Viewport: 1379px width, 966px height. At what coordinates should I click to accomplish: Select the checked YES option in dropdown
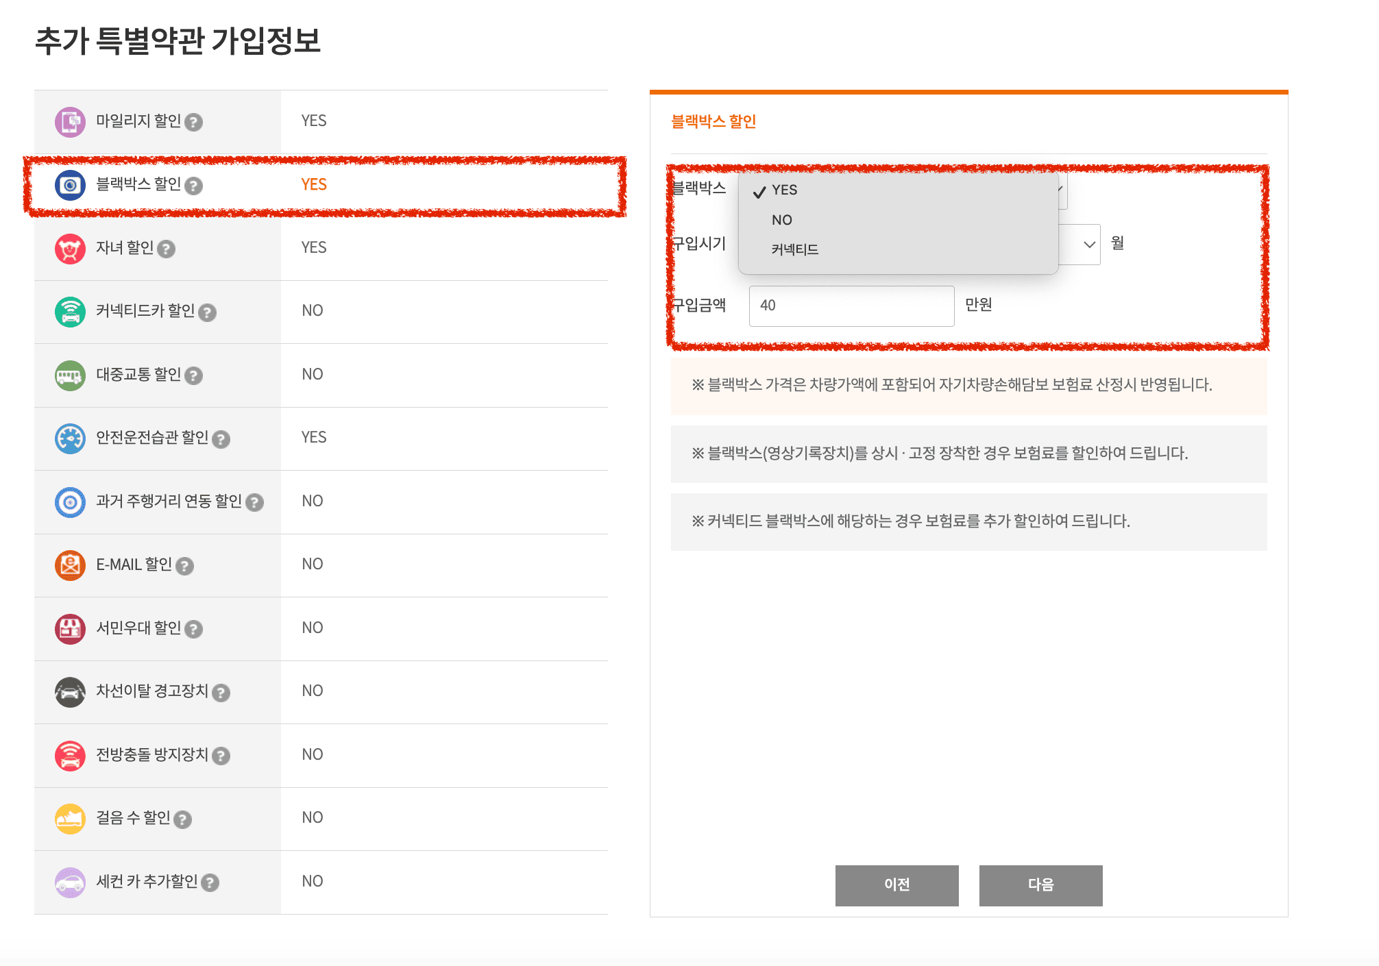[x=784, y=190]
